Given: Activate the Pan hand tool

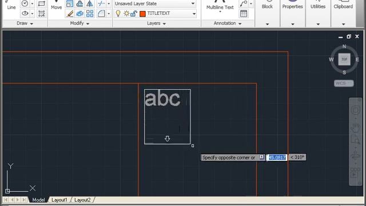Looking at the screenshot, I should tap(355, 127).
